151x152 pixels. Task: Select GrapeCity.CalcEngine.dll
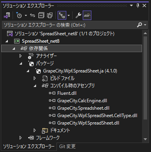tap(82, 101)
